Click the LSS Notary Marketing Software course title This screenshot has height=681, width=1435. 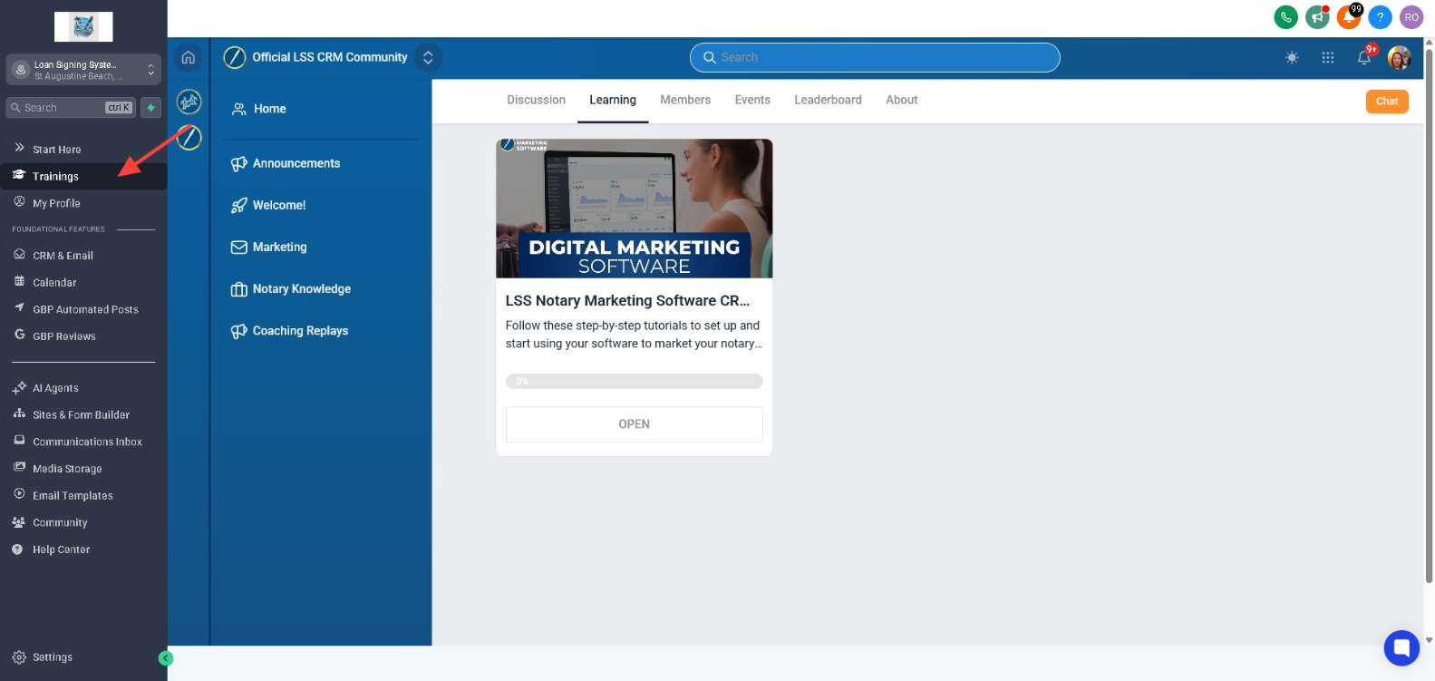[x=627, y=301]
